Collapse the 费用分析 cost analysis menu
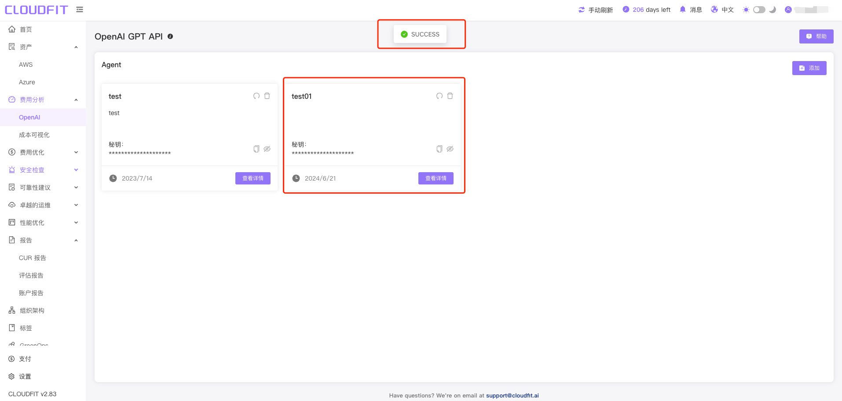This screenshot has height=401, width=842. tap(43, 100)
